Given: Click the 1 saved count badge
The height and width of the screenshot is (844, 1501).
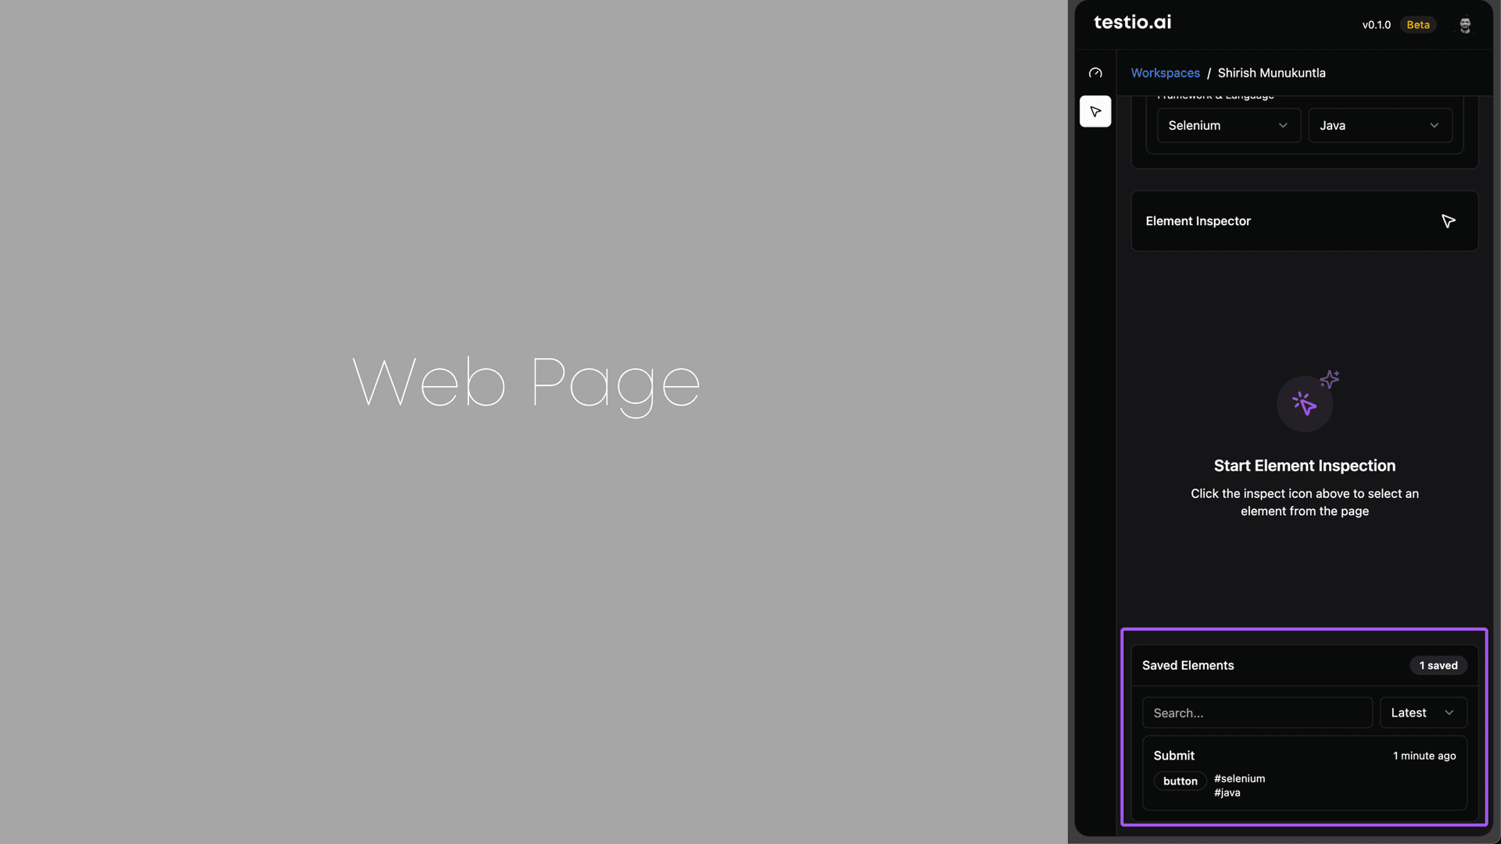Looking at the screenshot, I should pyautogui.click(x=1438, y=666).
